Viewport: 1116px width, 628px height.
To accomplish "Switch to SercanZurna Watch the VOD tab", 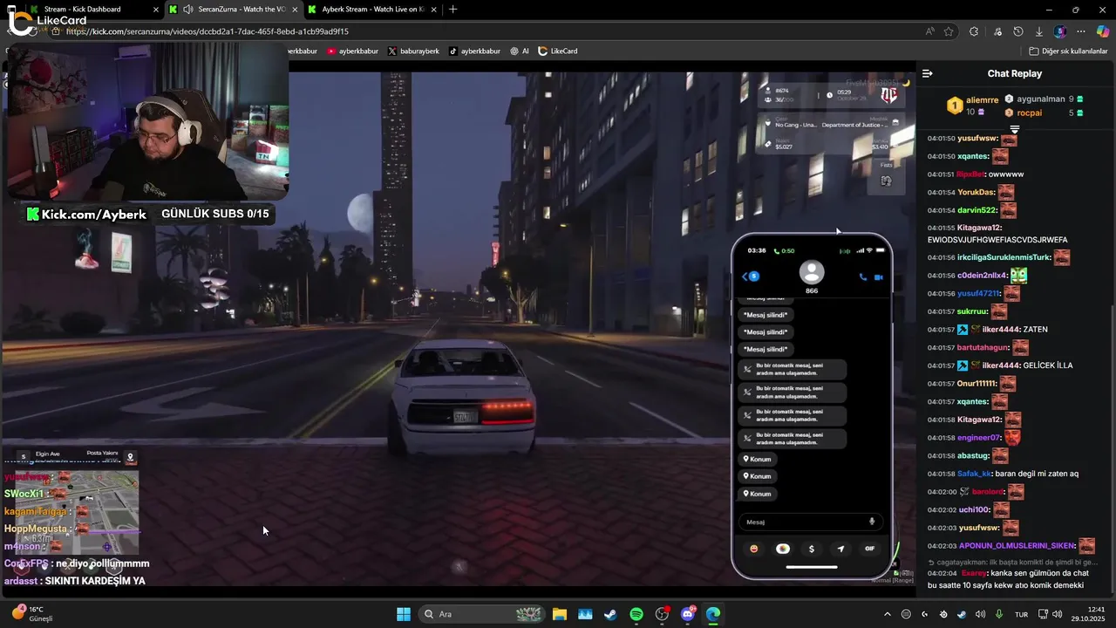I will [233, 9].
